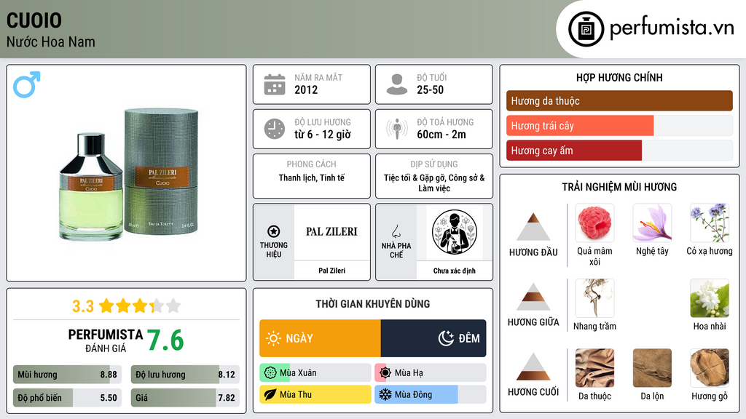Click the calendar icon beside Năm ra mắt
The width and height of the screenshot is (746, 419).
[275, 84]
